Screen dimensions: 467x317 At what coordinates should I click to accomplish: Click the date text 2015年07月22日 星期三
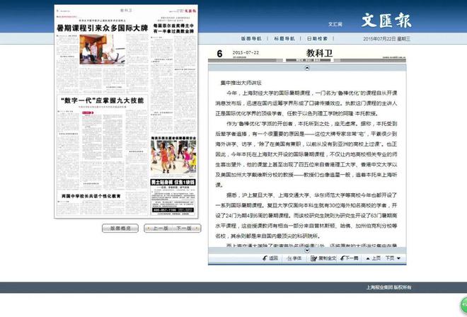click(386, 39)
